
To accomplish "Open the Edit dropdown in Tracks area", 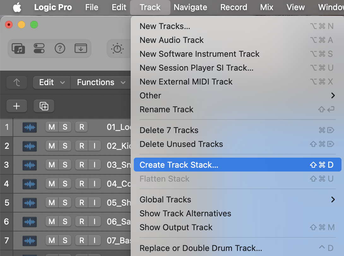I will 51,83.
